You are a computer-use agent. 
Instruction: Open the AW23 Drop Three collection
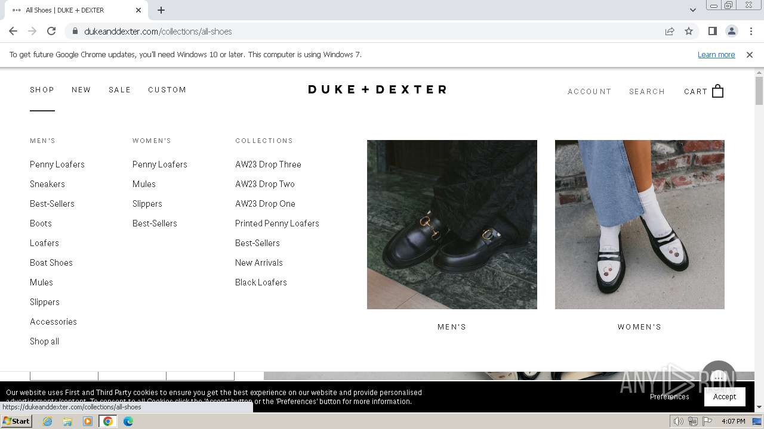[268, 164]
